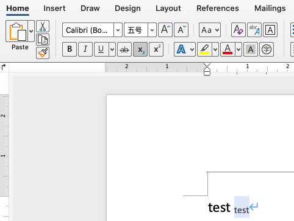Open the Paste options arrow
This screenshot has height=221, width=294.
click(x=31, y=31)
